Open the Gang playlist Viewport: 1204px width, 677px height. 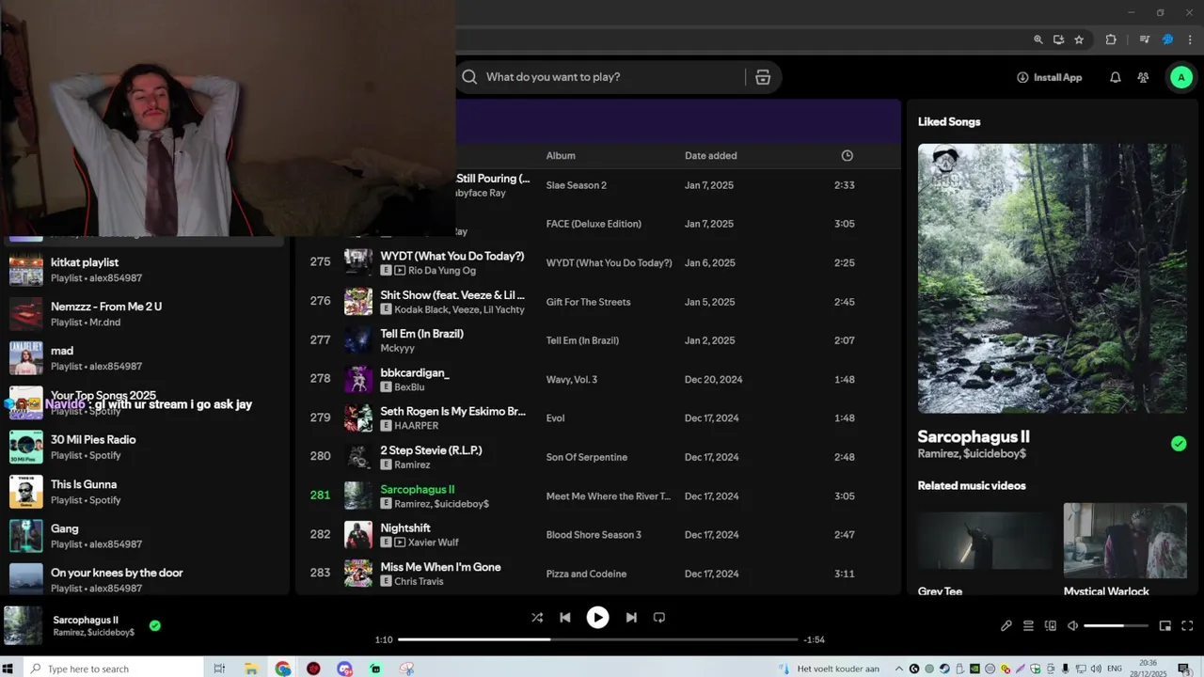146,535
